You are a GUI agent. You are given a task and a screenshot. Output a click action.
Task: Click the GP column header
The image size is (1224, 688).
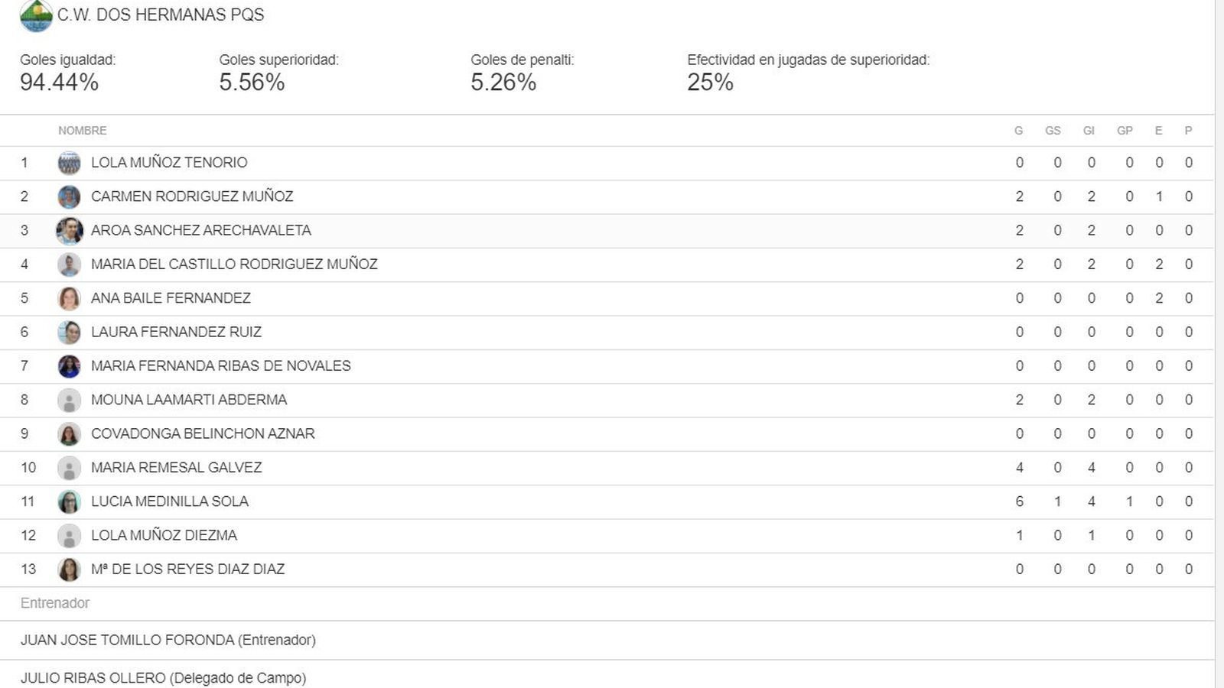(x=1125, y=131)
